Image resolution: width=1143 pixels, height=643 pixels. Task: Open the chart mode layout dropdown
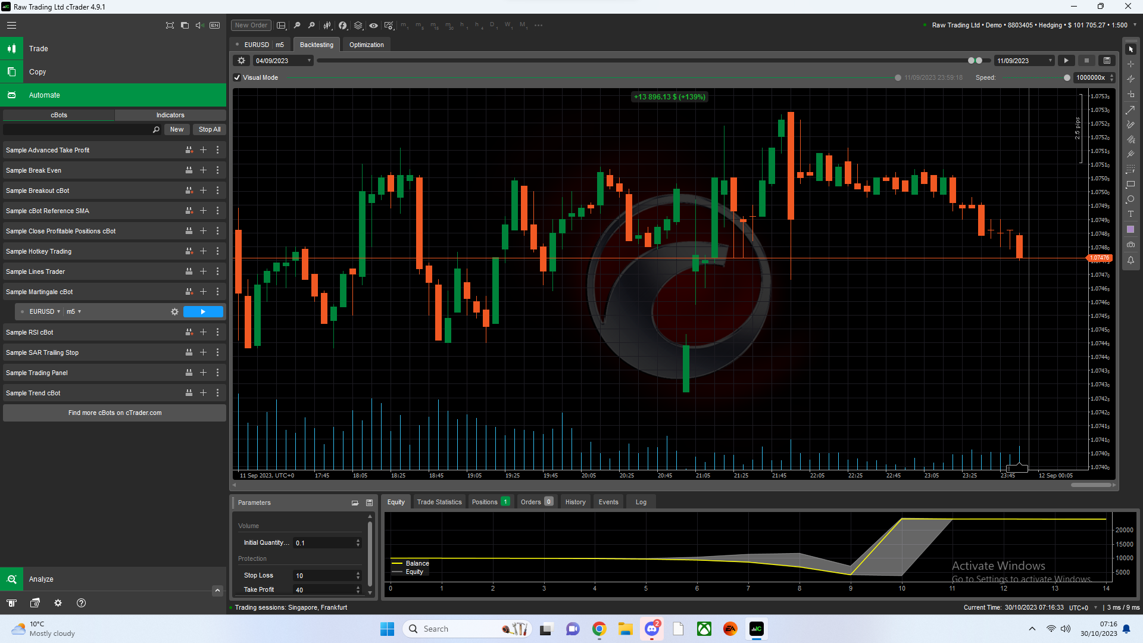[x=281, y=25]
